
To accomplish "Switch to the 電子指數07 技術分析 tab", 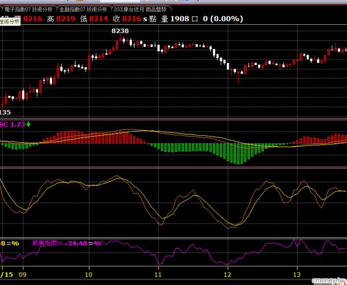I will coord(28,9).
